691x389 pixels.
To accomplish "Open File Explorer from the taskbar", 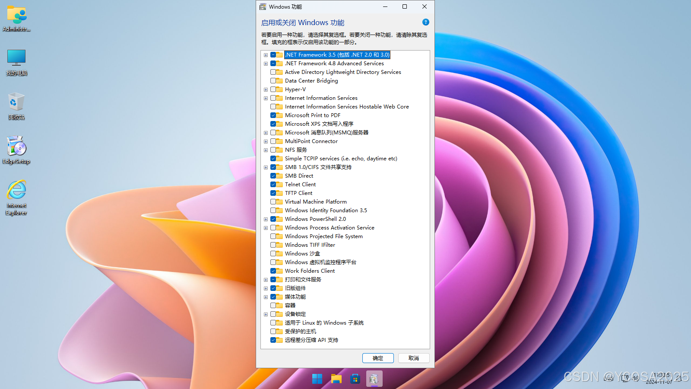I will (336, 379).
